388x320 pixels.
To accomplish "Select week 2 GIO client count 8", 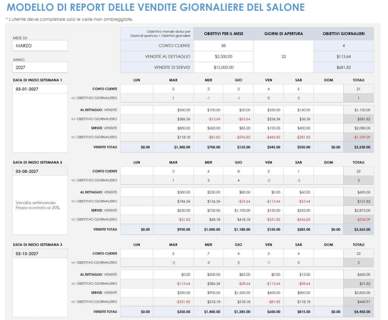I will [238, 171].
